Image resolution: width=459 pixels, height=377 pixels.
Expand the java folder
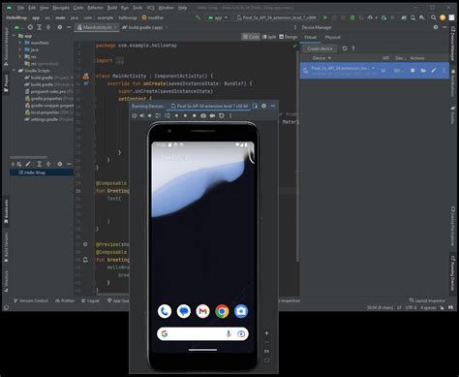pyautogui.click(x=20, y=49)
